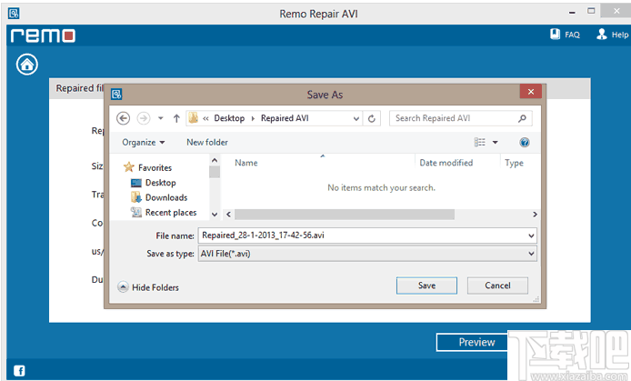Select Desktop in Favorites
This screenshot has width=631, height=381.
pyautogui.click(x=160, y=183)
